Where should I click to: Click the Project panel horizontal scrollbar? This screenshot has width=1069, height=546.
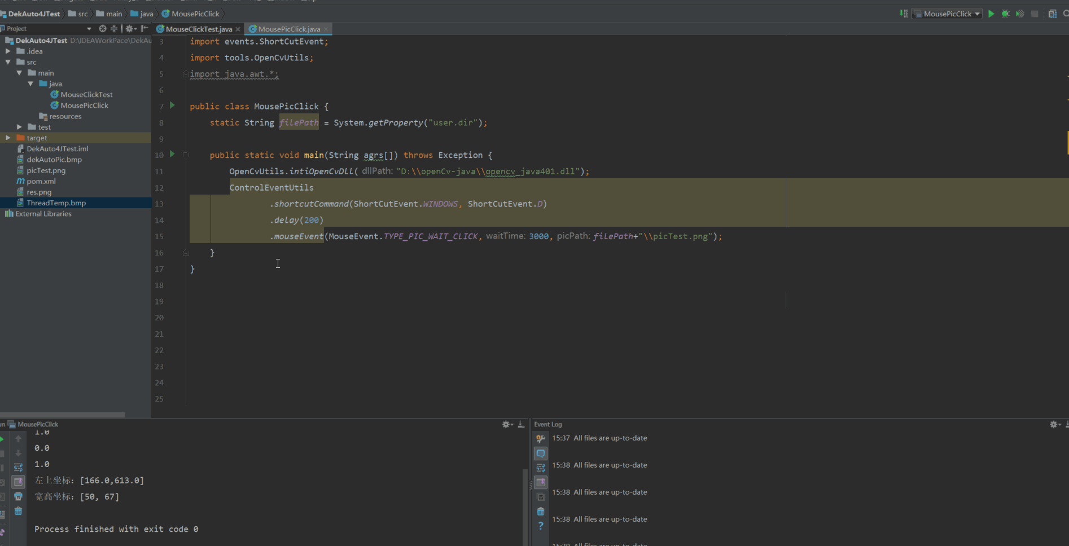pos(63,415)
